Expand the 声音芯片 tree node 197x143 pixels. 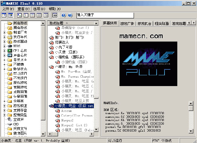(4, 55)
